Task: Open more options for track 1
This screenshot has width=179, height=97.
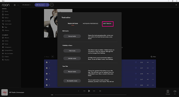Action: tap(153, 62)
